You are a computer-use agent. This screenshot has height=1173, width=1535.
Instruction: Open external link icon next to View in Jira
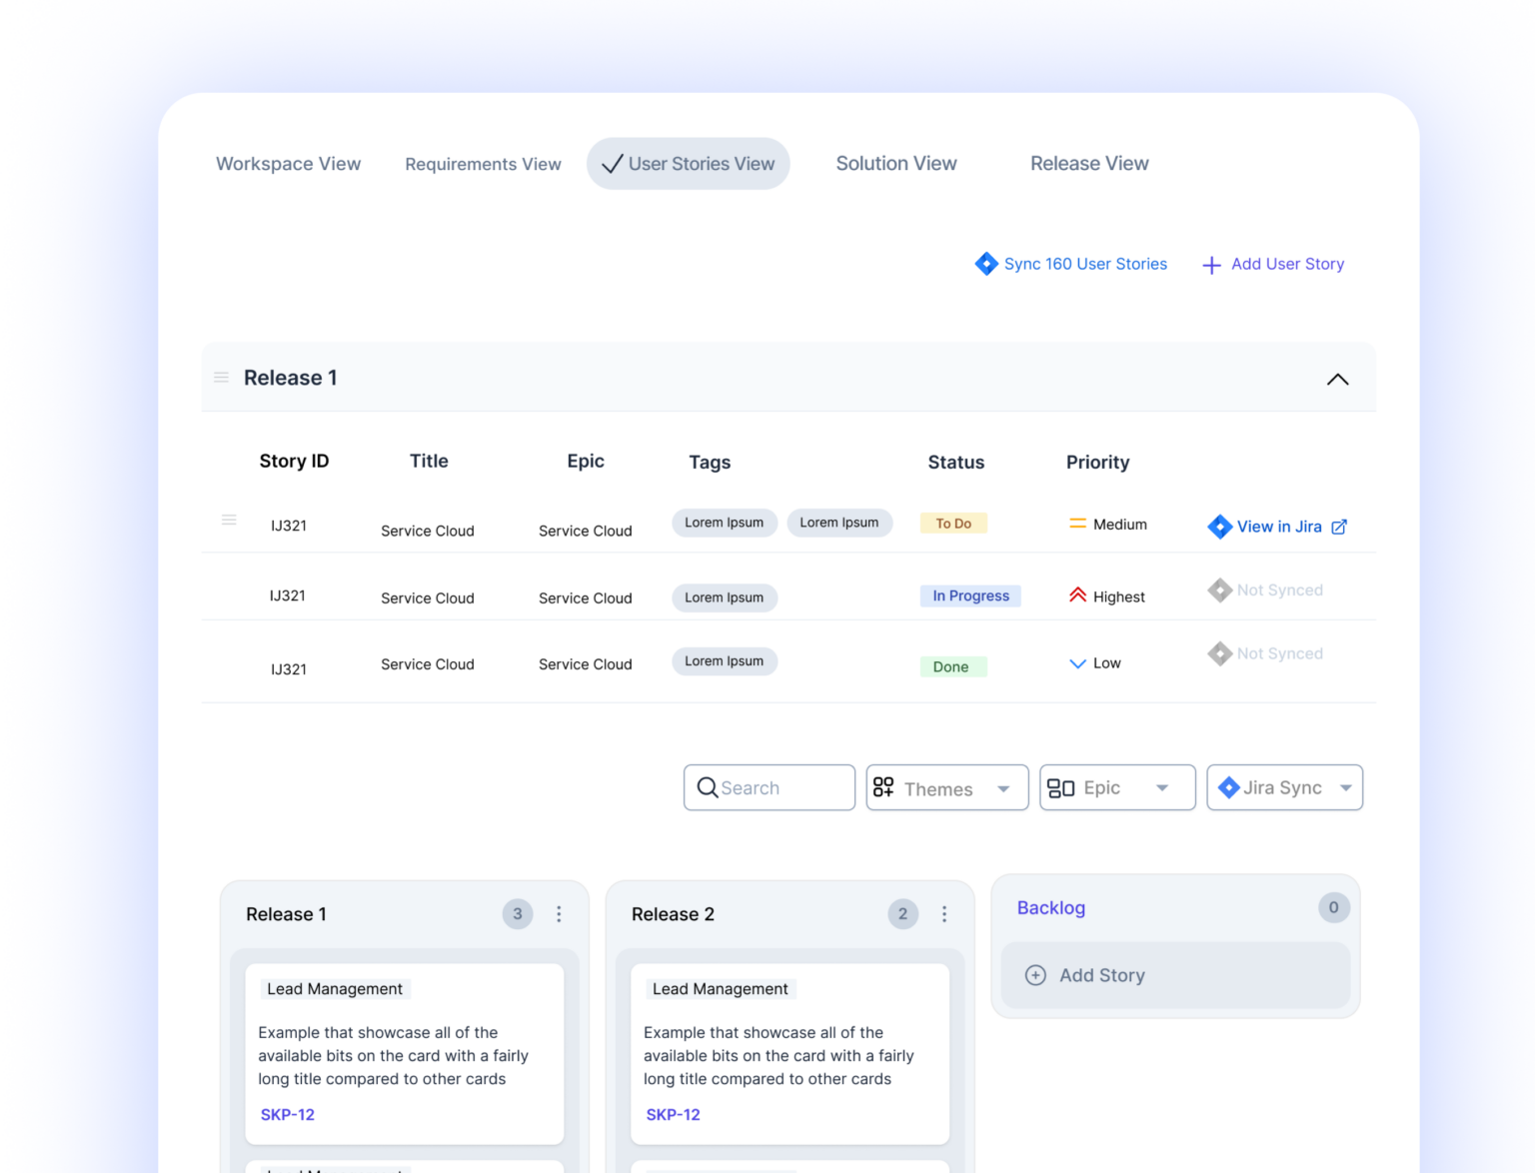click(x=1339, y=527)
